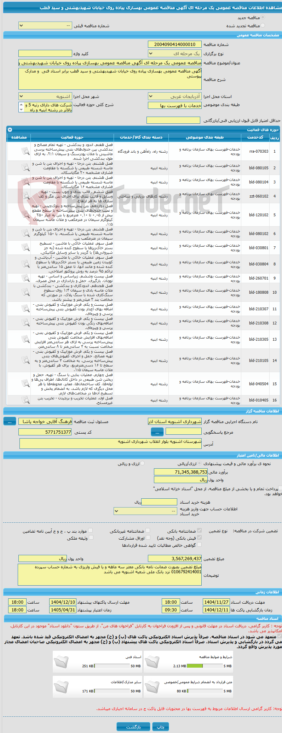Select the مناقصه جدید radio button
Screen dimensions: 282x733
pos(263,17)
